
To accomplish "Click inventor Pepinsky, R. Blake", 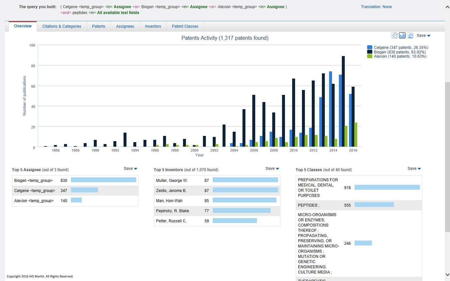I will [x=172, y=211].
